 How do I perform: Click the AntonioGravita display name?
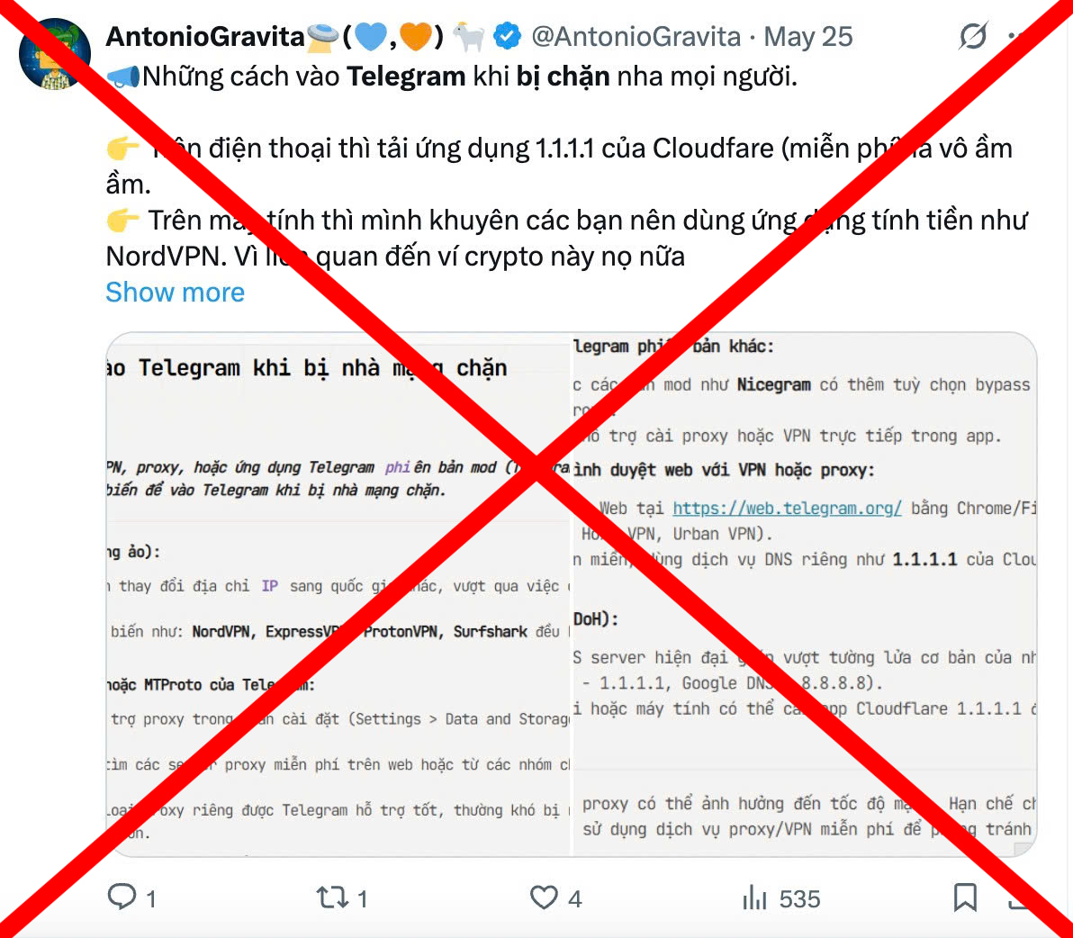(x=205, y=37)
